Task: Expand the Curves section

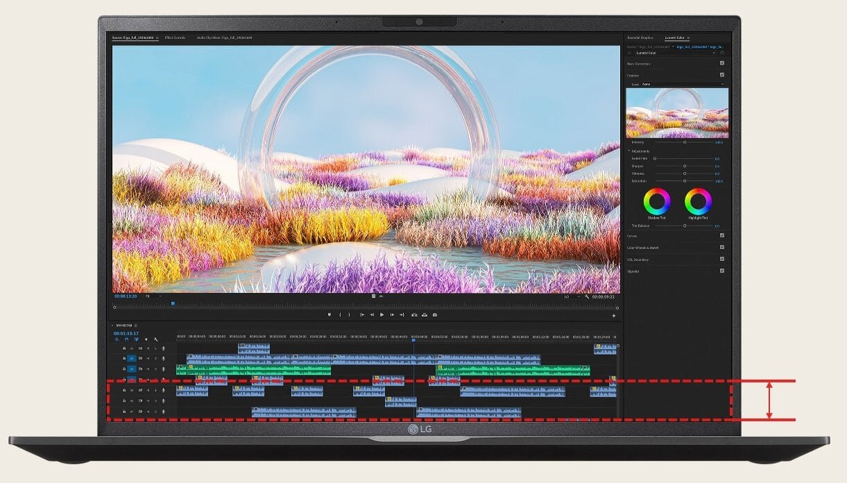Action: pos(632,235)
